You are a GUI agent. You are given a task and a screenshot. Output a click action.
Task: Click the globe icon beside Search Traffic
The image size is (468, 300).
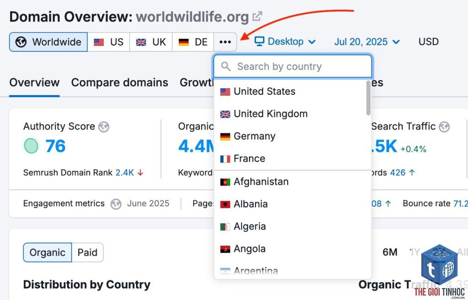[x=444, y=127]
